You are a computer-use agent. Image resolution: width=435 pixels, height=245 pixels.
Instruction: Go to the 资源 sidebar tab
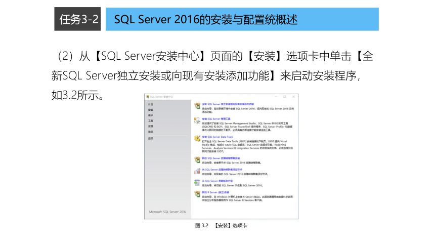150,127
